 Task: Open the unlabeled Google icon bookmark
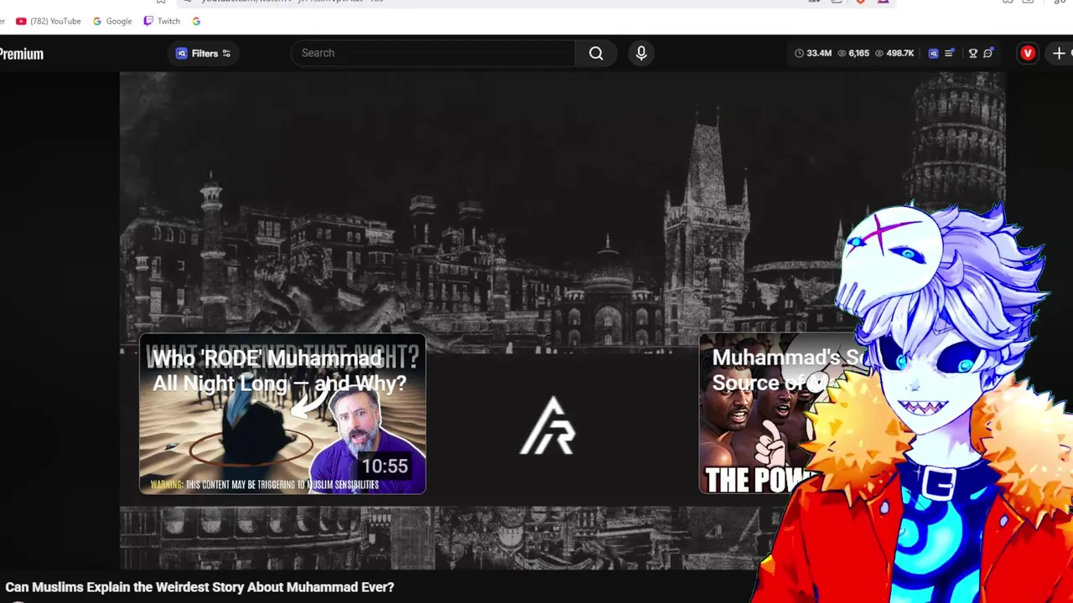pyautogui.click(x=196, y=21)
